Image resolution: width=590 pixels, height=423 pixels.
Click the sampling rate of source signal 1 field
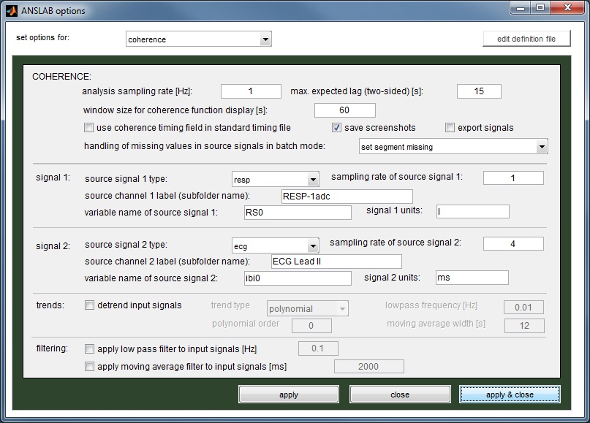[x=513, y=178]
